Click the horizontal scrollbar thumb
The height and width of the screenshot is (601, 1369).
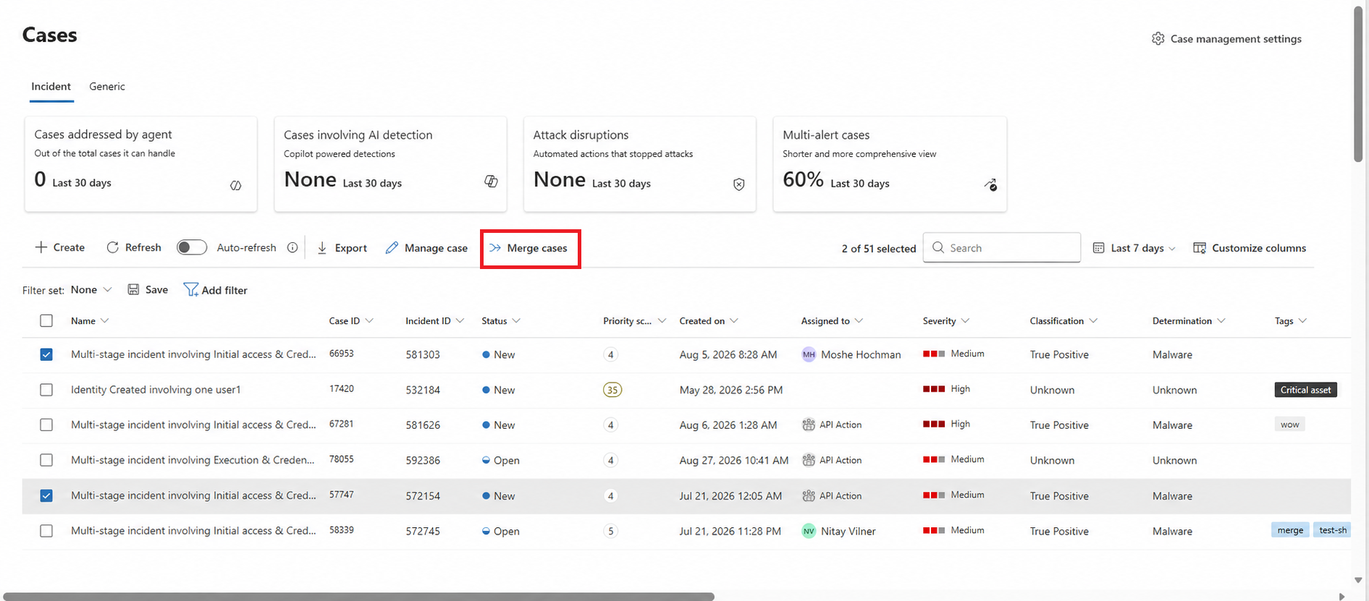[358, 597]
